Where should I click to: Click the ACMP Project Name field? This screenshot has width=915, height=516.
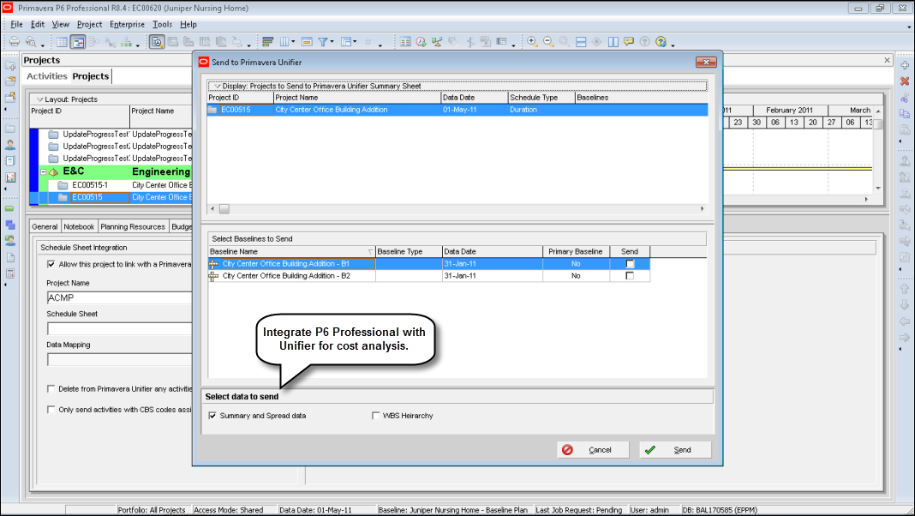pyautogui.click(x=119, y=298)
